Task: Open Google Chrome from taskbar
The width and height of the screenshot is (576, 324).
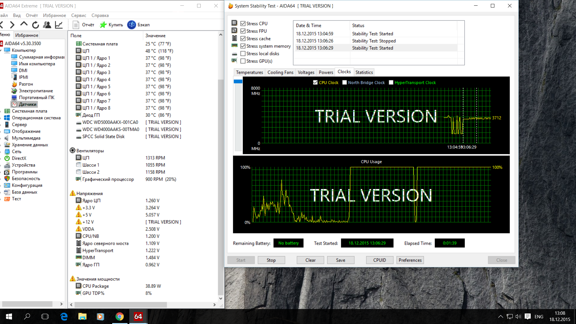Action: 119,316
